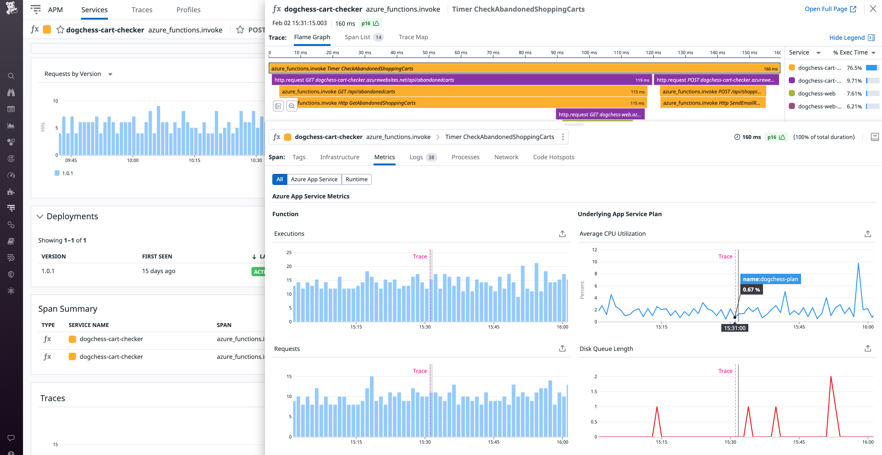This screenshot has height=455, width=882.
Task: Export the Executions chart via the share icon
Action: [562, 234]
